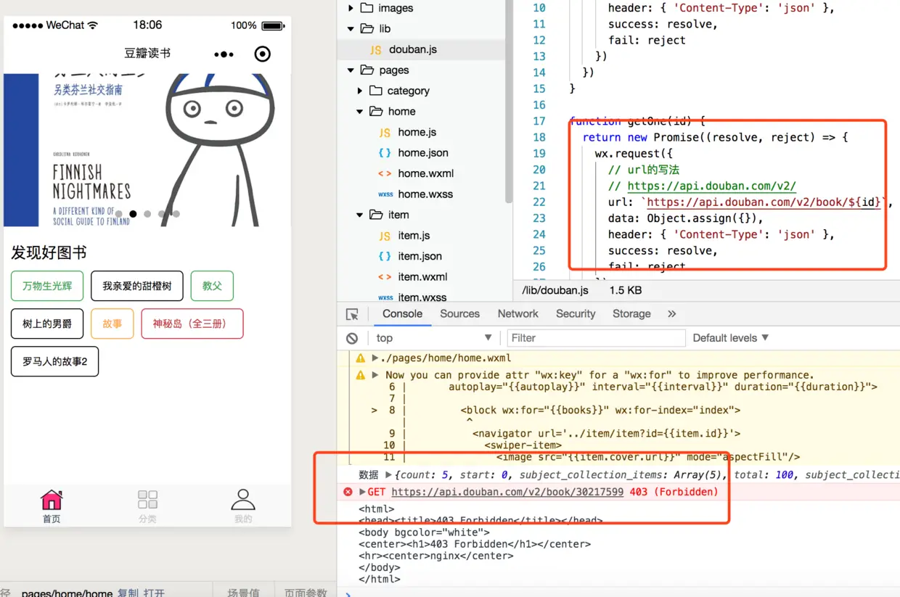Open the 首页 home tab icon
900x597 pixels.
[x=52, y=499]
